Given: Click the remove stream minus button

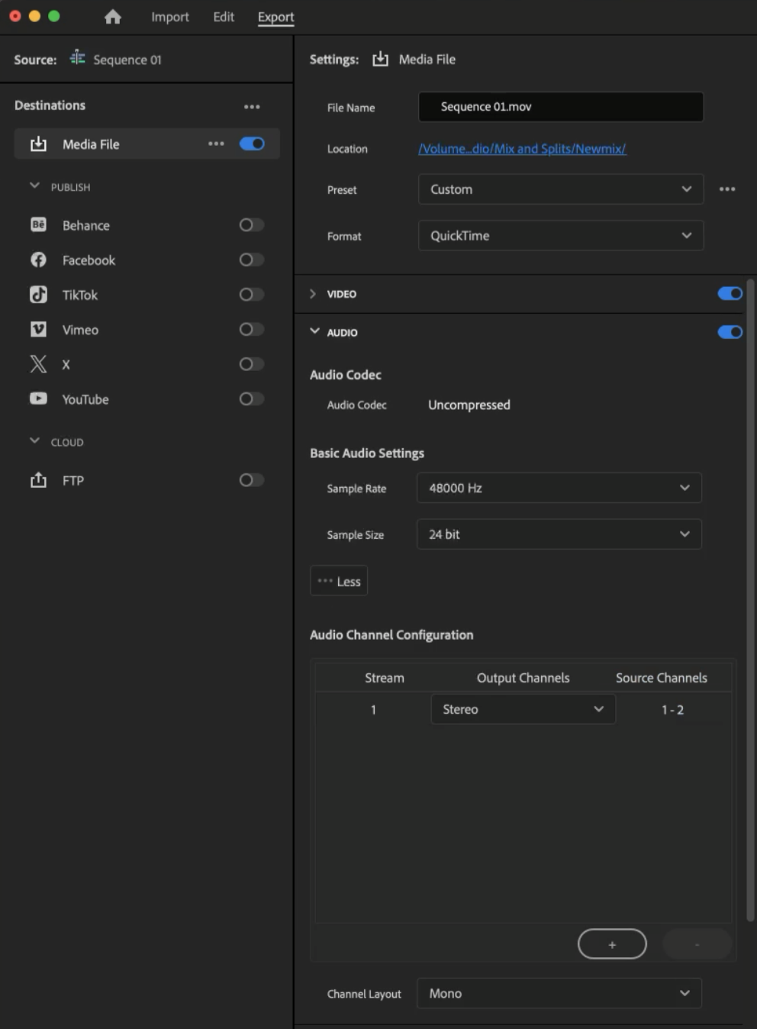Looking at the screenshot, I should pyautogui.click(x=697, y=944).
